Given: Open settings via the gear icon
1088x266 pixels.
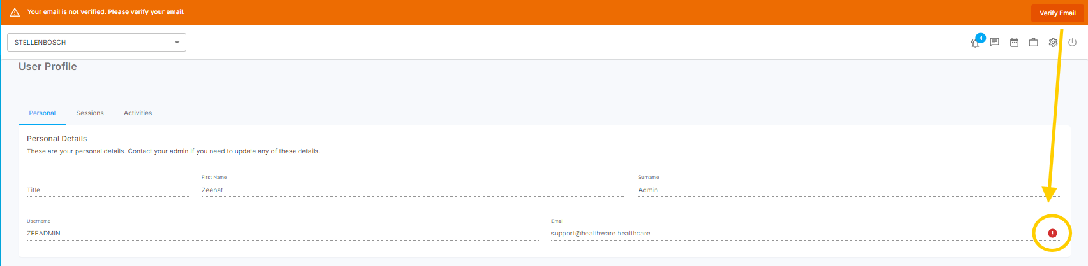Looking at the screenshot, I should [x=1053, y=43].
